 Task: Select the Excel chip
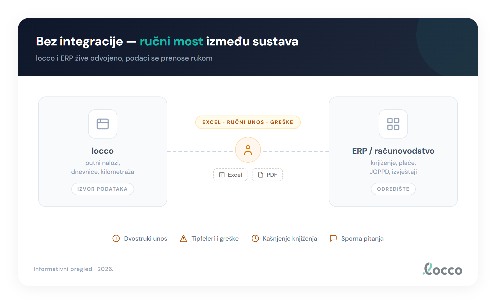[230, 175]
